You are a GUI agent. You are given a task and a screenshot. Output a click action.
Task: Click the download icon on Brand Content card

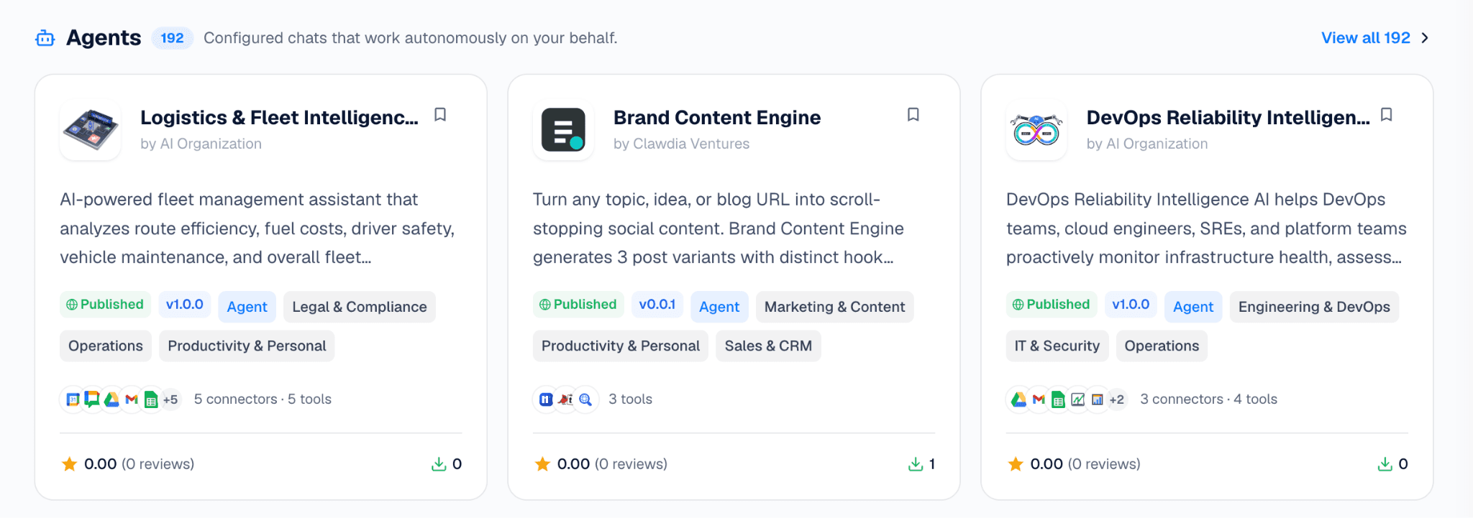click(x=916, y=464)
